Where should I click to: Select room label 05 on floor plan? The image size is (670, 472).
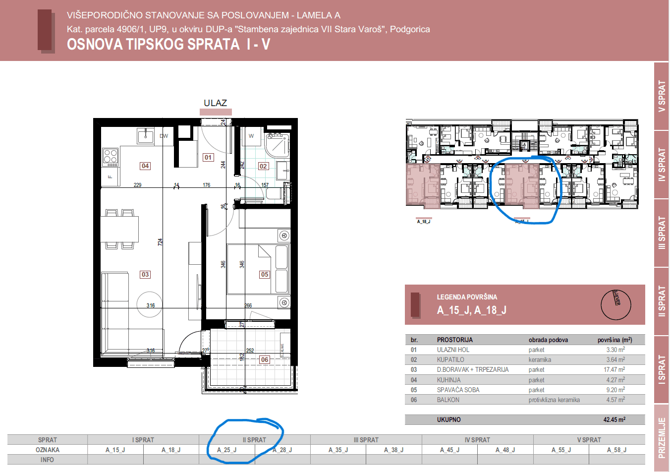(265, 274)
